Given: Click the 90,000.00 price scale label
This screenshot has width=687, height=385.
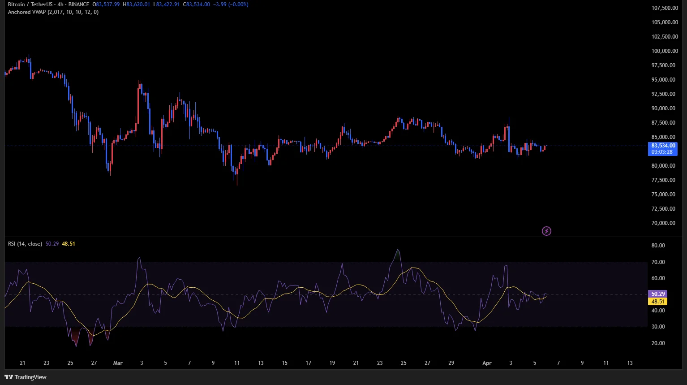Looking at the screenshot, I should (663, 108).
